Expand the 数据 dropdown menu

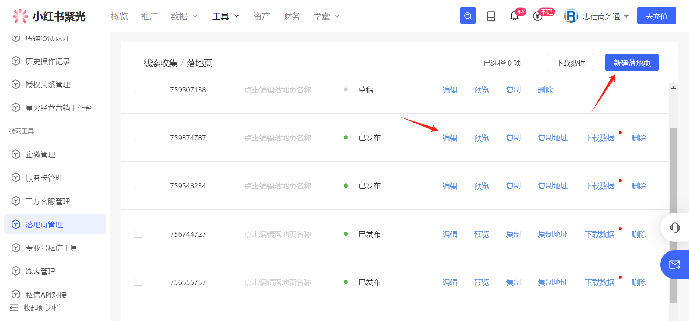pos(184,16)
